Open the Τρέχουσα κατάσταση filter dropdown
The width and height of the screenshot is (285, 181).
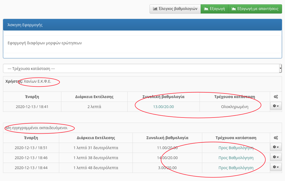tap(142, 68)
